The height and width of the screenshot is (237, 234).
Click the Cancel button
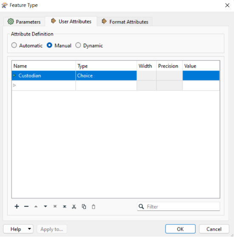coord(214,229)
